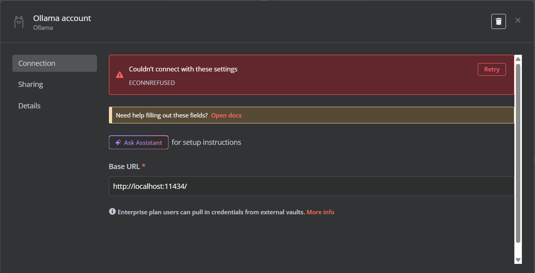Viewport: 535px width, 273px height.
Task: Select the ECONNREFUSED error text
Action: click(x=152, y=83)
